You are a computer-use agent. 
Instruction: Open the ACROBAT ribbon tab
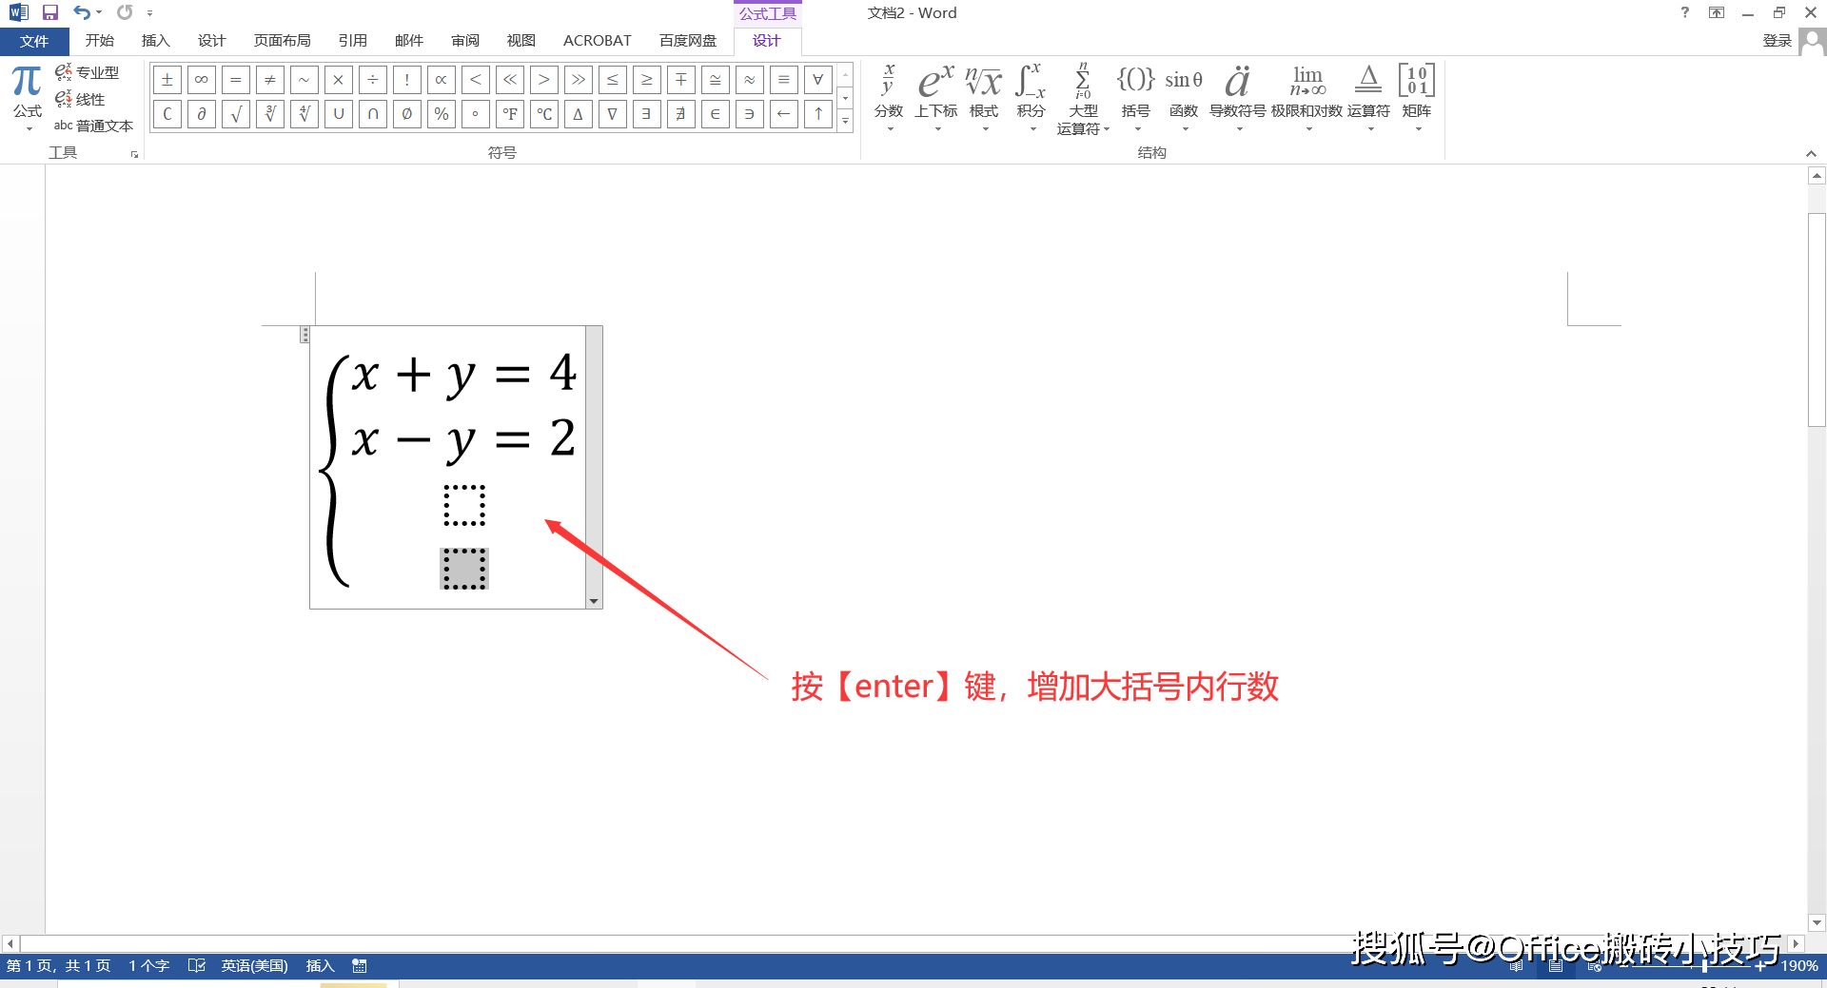click(x=597, y=40)
